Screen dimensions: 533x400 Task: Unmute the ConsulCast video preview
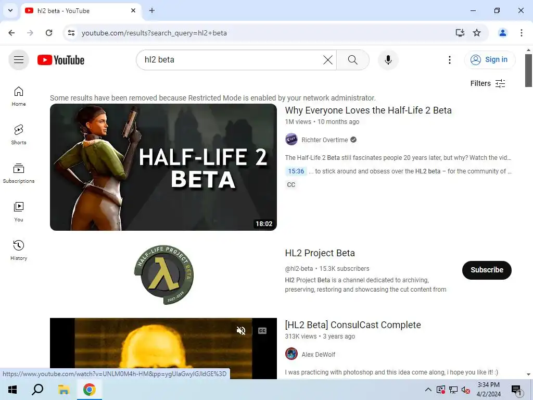[241, 330]
